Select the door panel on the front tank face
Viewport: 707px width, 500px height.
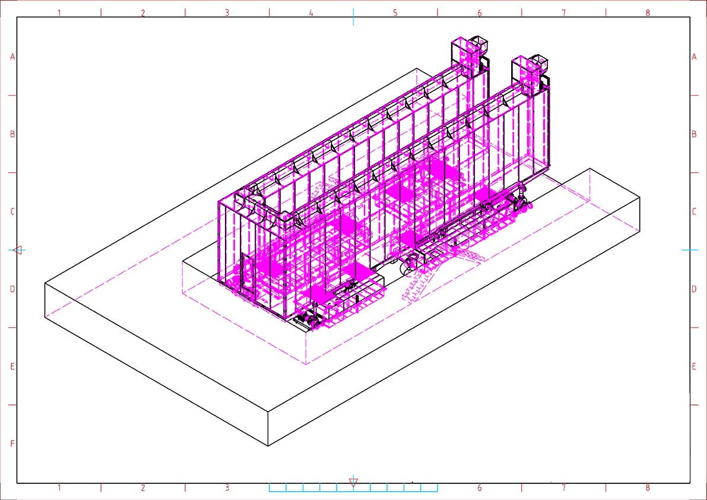[x=246, y=272]
